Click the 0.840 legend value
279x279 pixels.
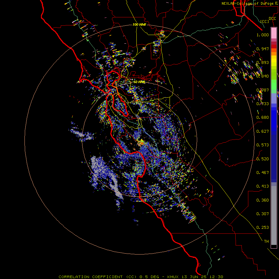coord(263,76)
